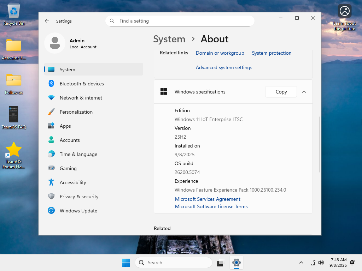Click the Bluetooth icon in sidebar
Viewport: 362px width, 271px height.
[51, 83]
